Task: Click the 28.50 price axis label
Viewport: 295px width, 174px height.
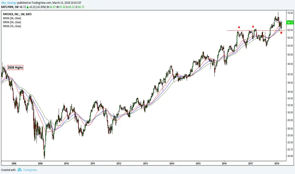Action: click(290, 120)
